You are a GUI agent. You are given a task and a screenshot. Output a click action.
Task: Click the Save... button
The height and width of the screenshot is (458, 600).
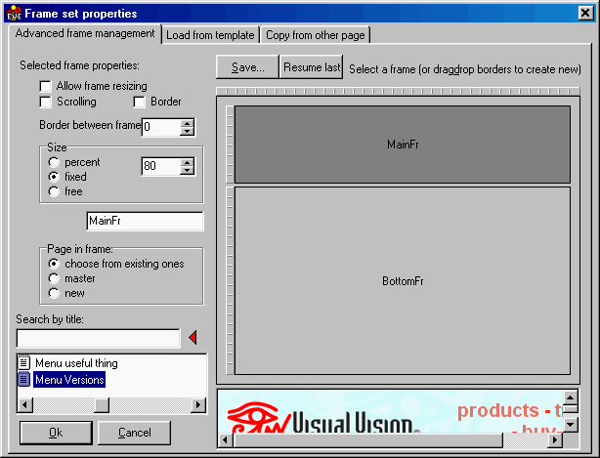click(247, 67)
